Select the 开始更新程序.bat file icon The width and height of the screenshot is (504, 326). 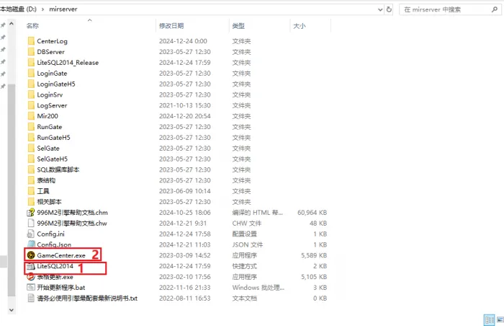pyautogui.click(x=31, y=287)
